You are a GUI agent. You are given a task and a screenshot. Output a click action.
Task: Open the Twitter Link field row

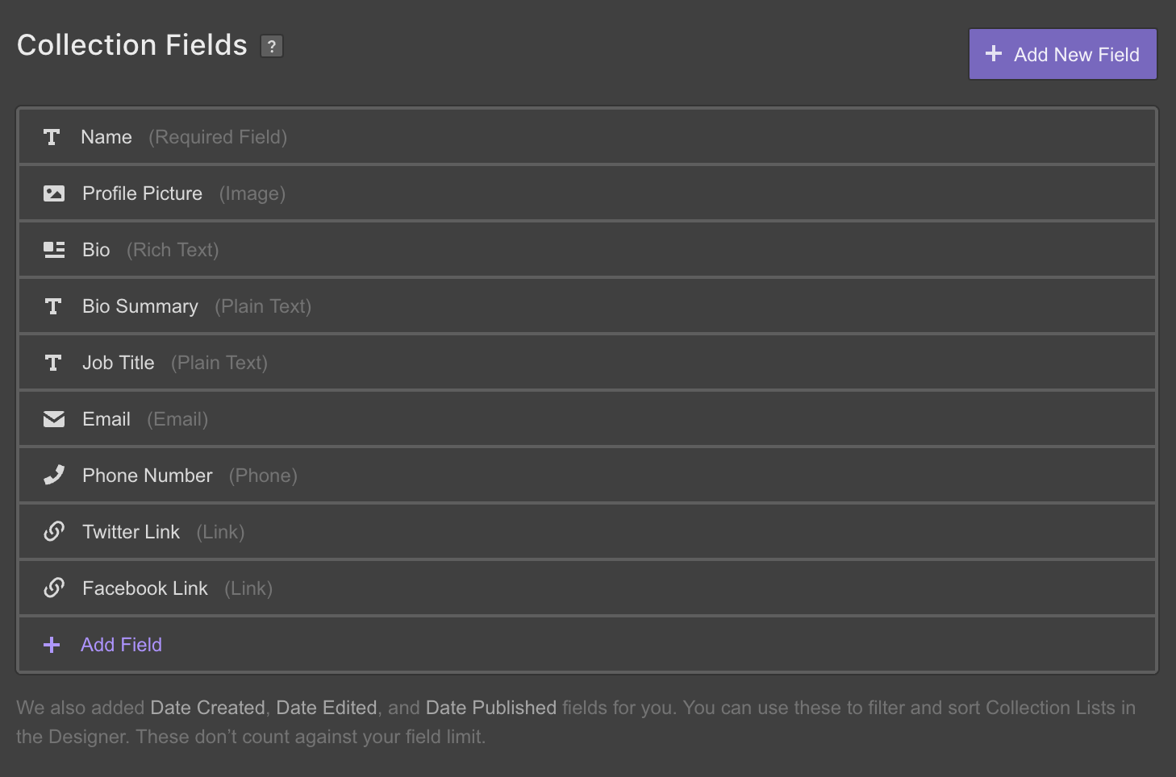coord(587,532)
